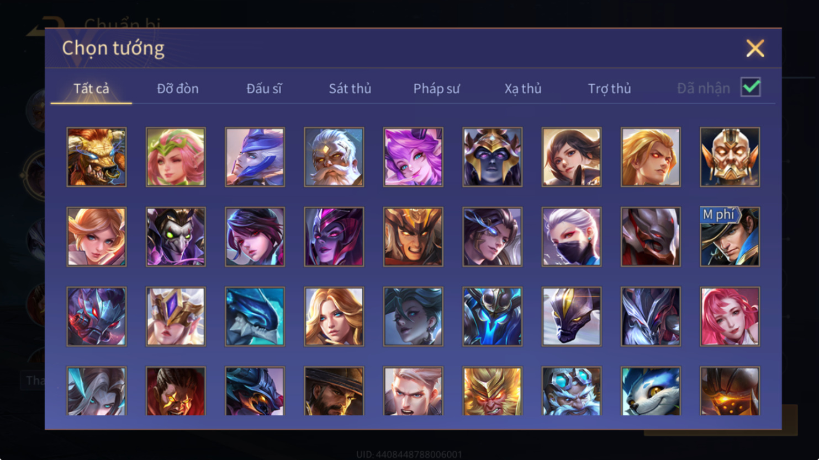
Task: Pick the golden bald armored hero
Action: pos(730,157)
